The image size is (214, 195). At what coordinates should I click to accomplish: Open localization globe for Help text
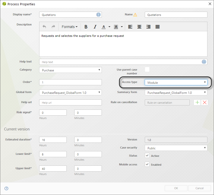click(x=204, y=62)
